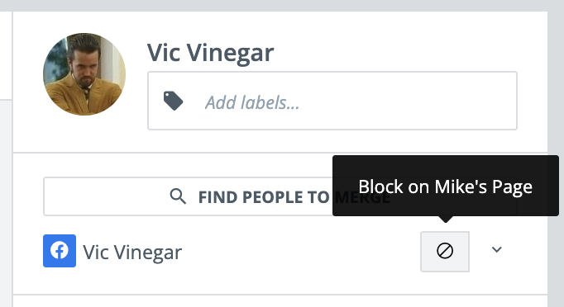Click the block icon beside Vic Vinegar's Facebook profile
The image size is (564, 307).
(445, 251)
